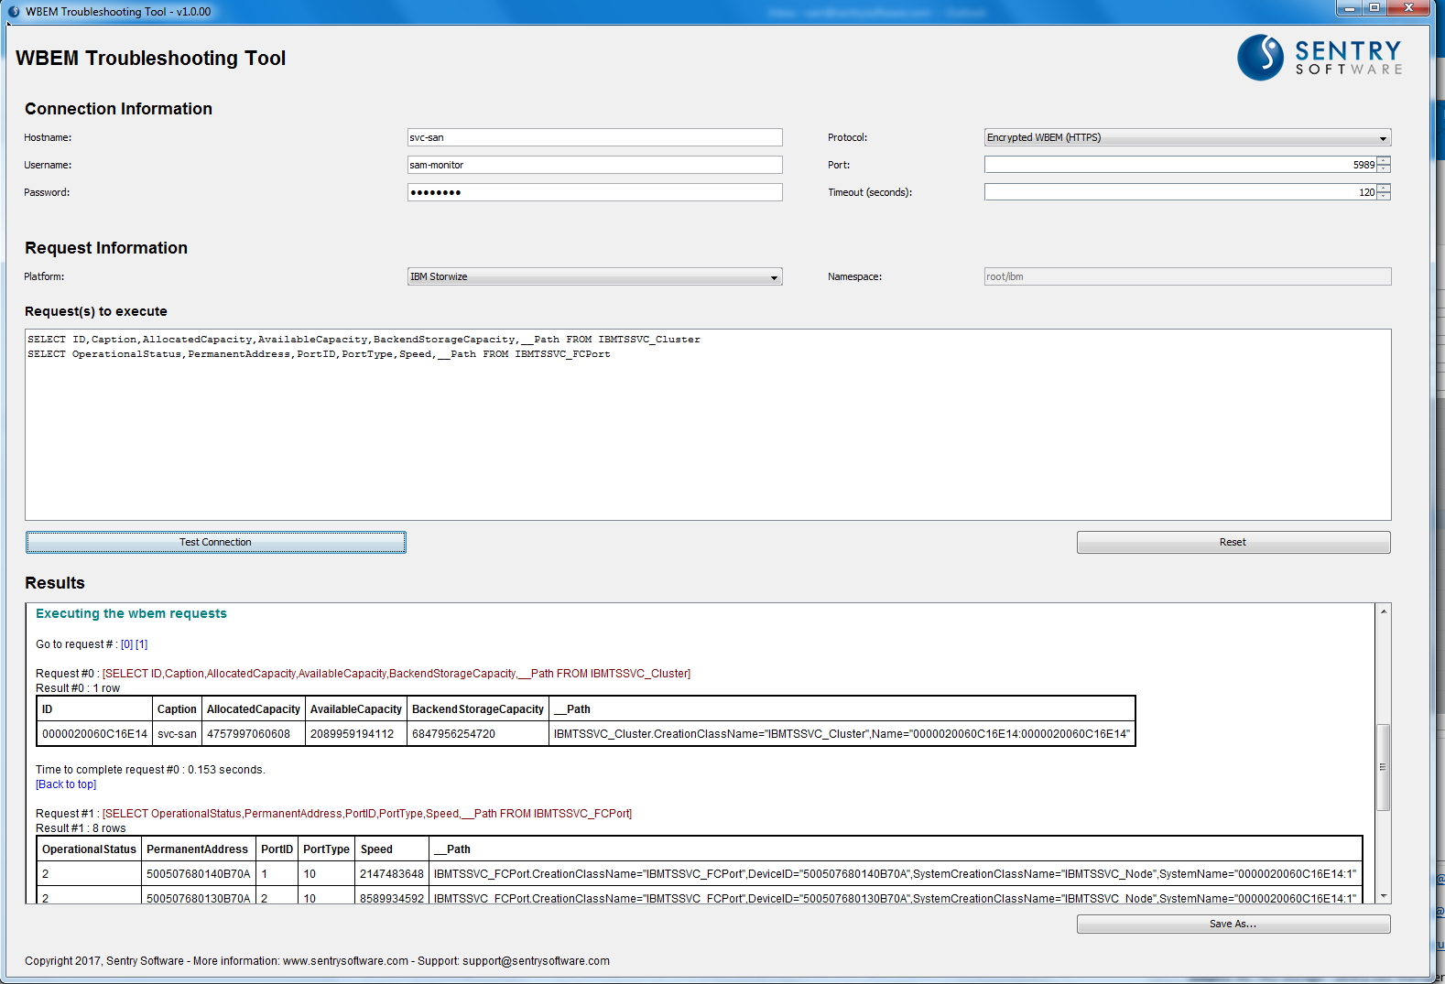Jump to request [0] link
The image size is (1445, 984).
[x=126, y=644]
